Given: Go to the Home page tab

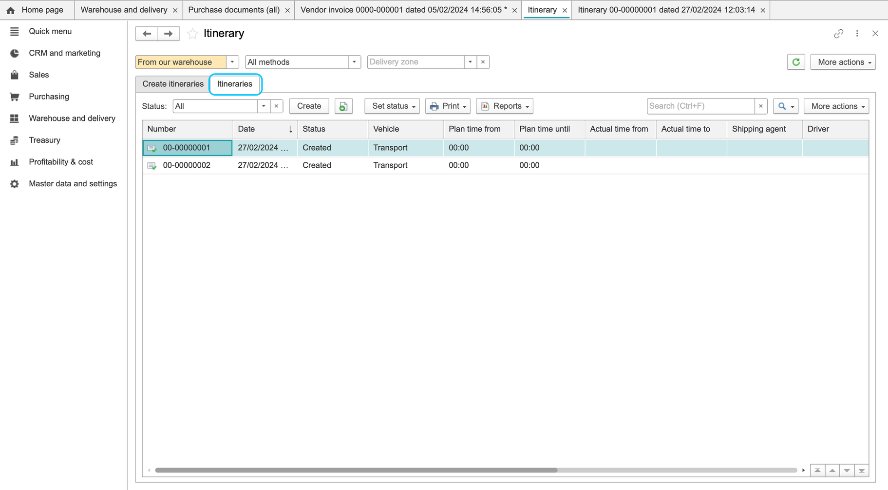Looking at the screenshot, I should click(37, 10).
